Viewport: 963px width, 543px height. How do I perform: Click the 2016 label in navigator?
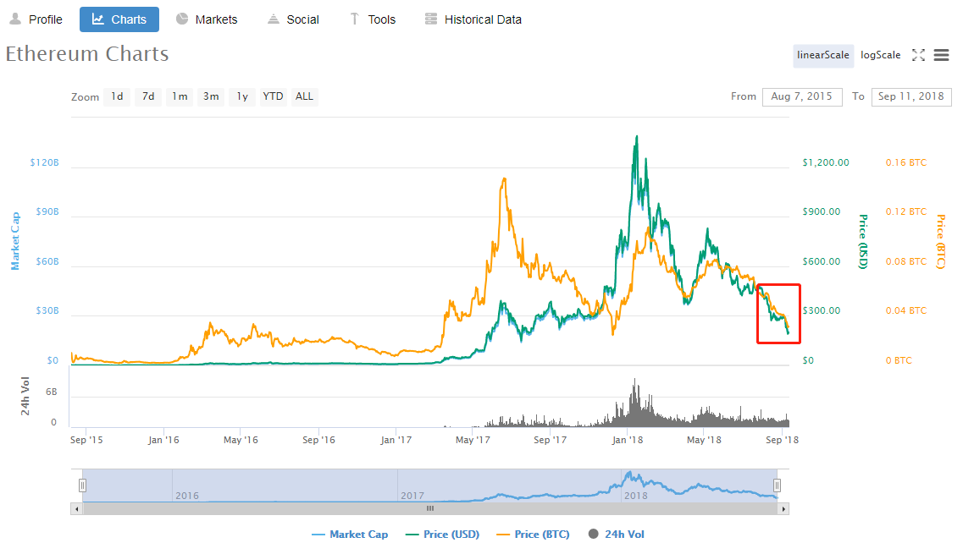pyautogui.click(x=187, y=496)
